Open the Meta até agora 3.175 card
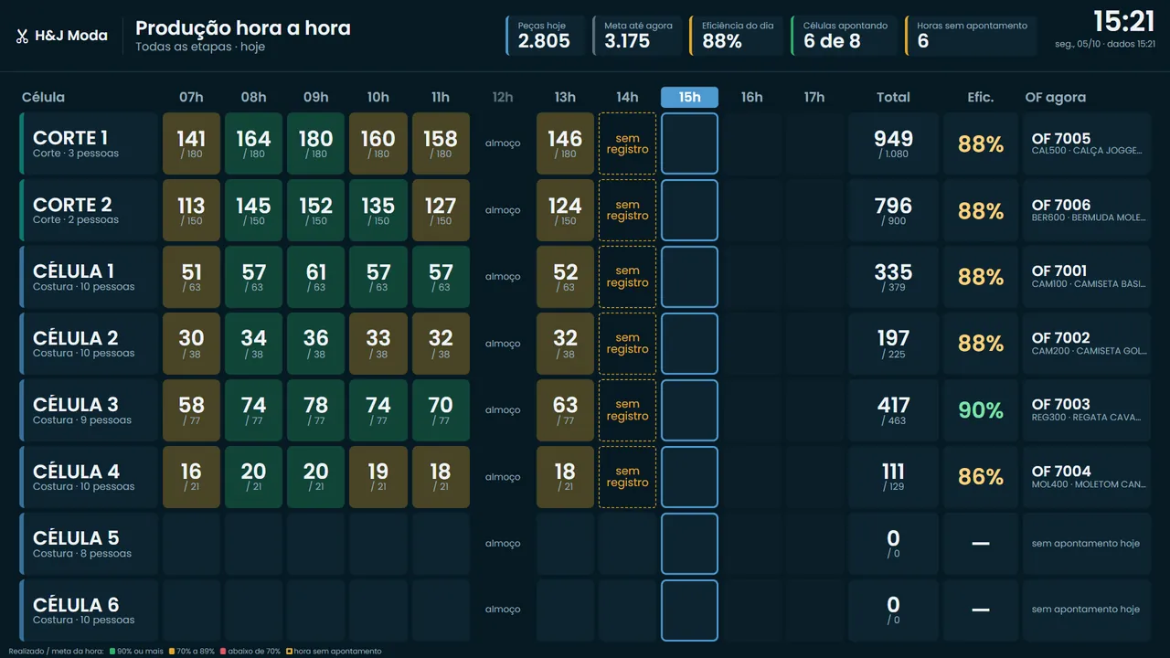 tap(639, 36)
